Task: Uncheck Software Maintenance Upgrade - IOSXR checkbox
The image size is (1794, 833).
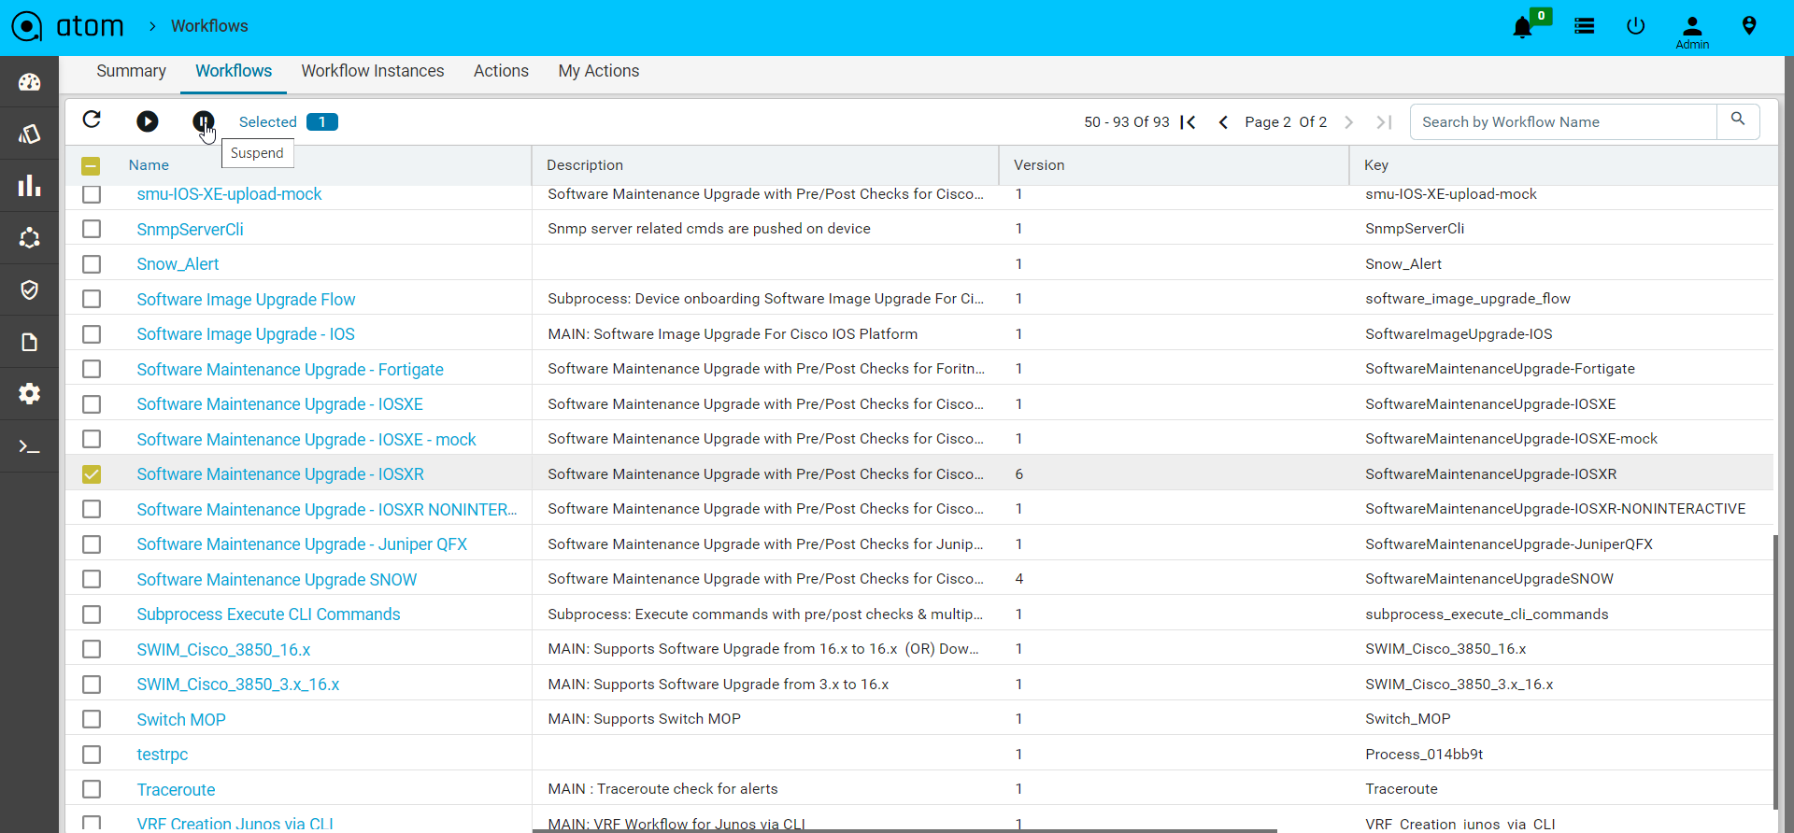Action: [x=92, y=474]
